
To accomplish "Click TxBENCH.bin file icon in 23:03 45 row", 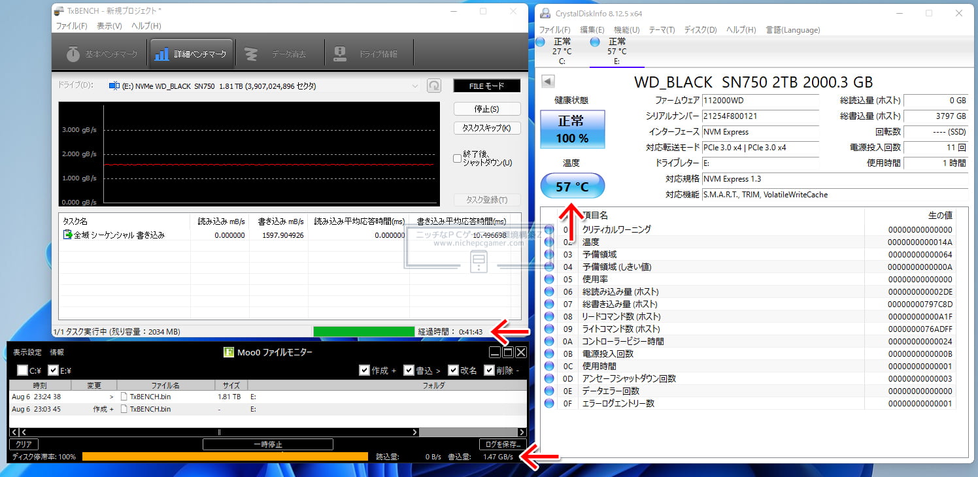I will point(124,409).
